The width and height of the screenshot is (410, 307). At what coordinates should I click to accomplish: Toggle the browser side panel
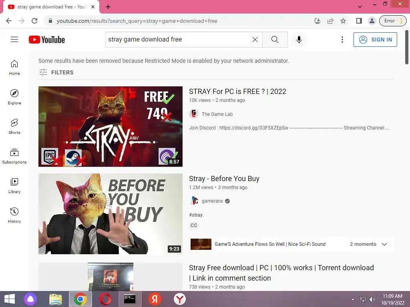(x=359, y=21)
